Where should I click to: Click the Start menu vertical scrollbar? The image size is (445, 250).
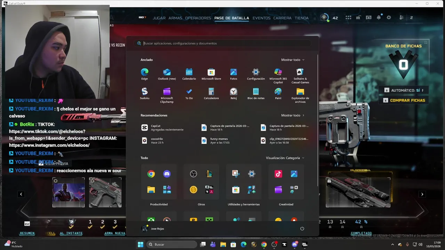click(x=318, y=120)
